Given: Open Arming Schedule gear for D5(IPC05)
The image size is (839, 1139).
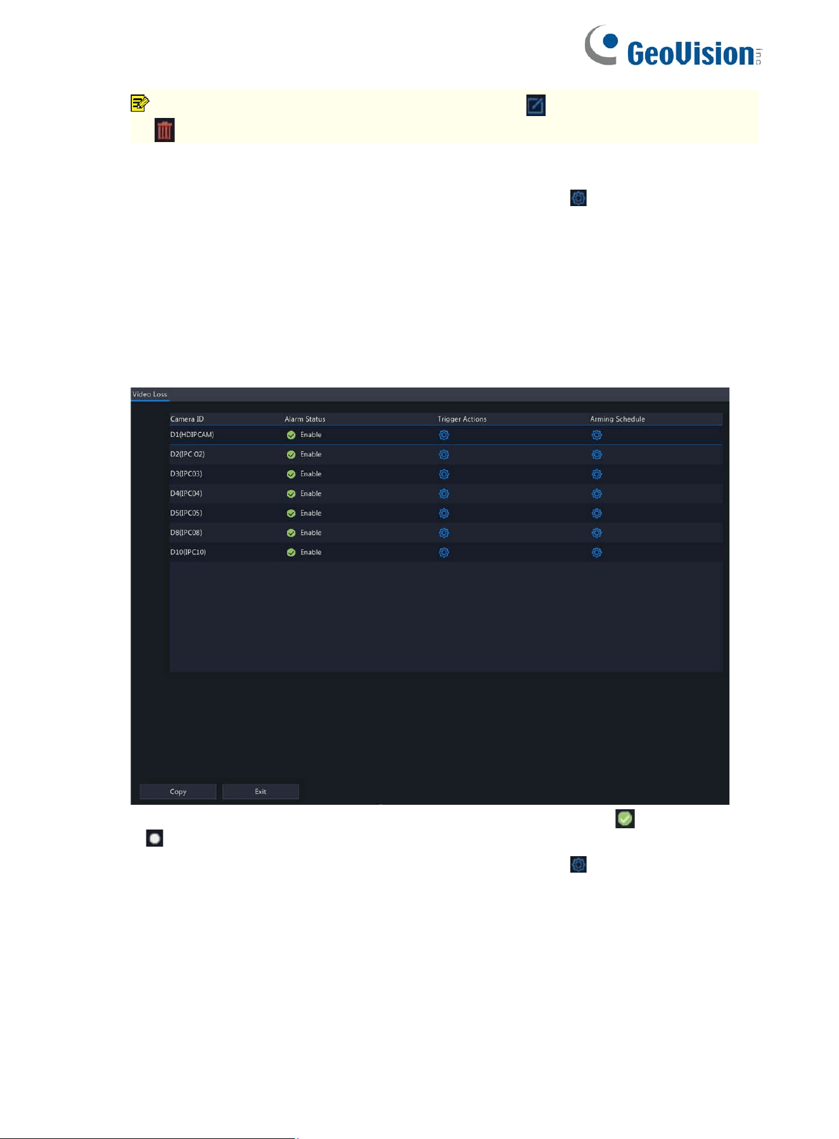Looking at the screenshot, I should tap(596, 514).
